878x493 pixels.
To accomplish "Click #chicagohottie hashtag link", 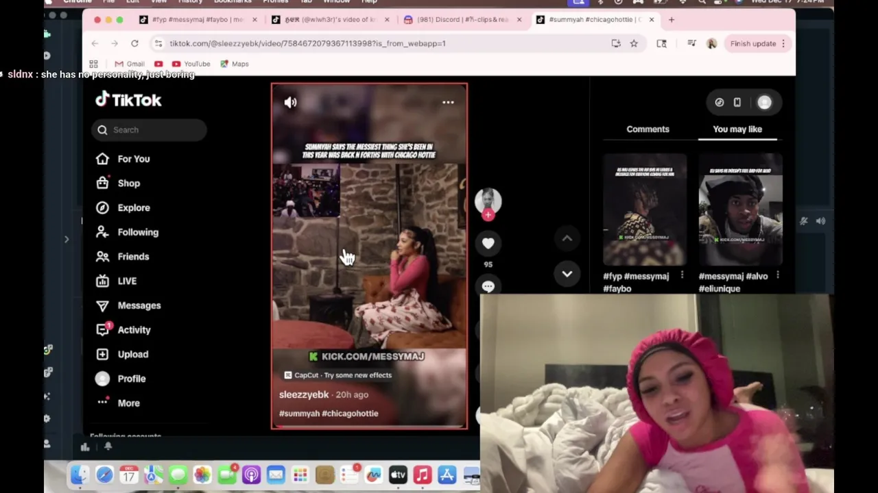I will (x=350, y=414).
